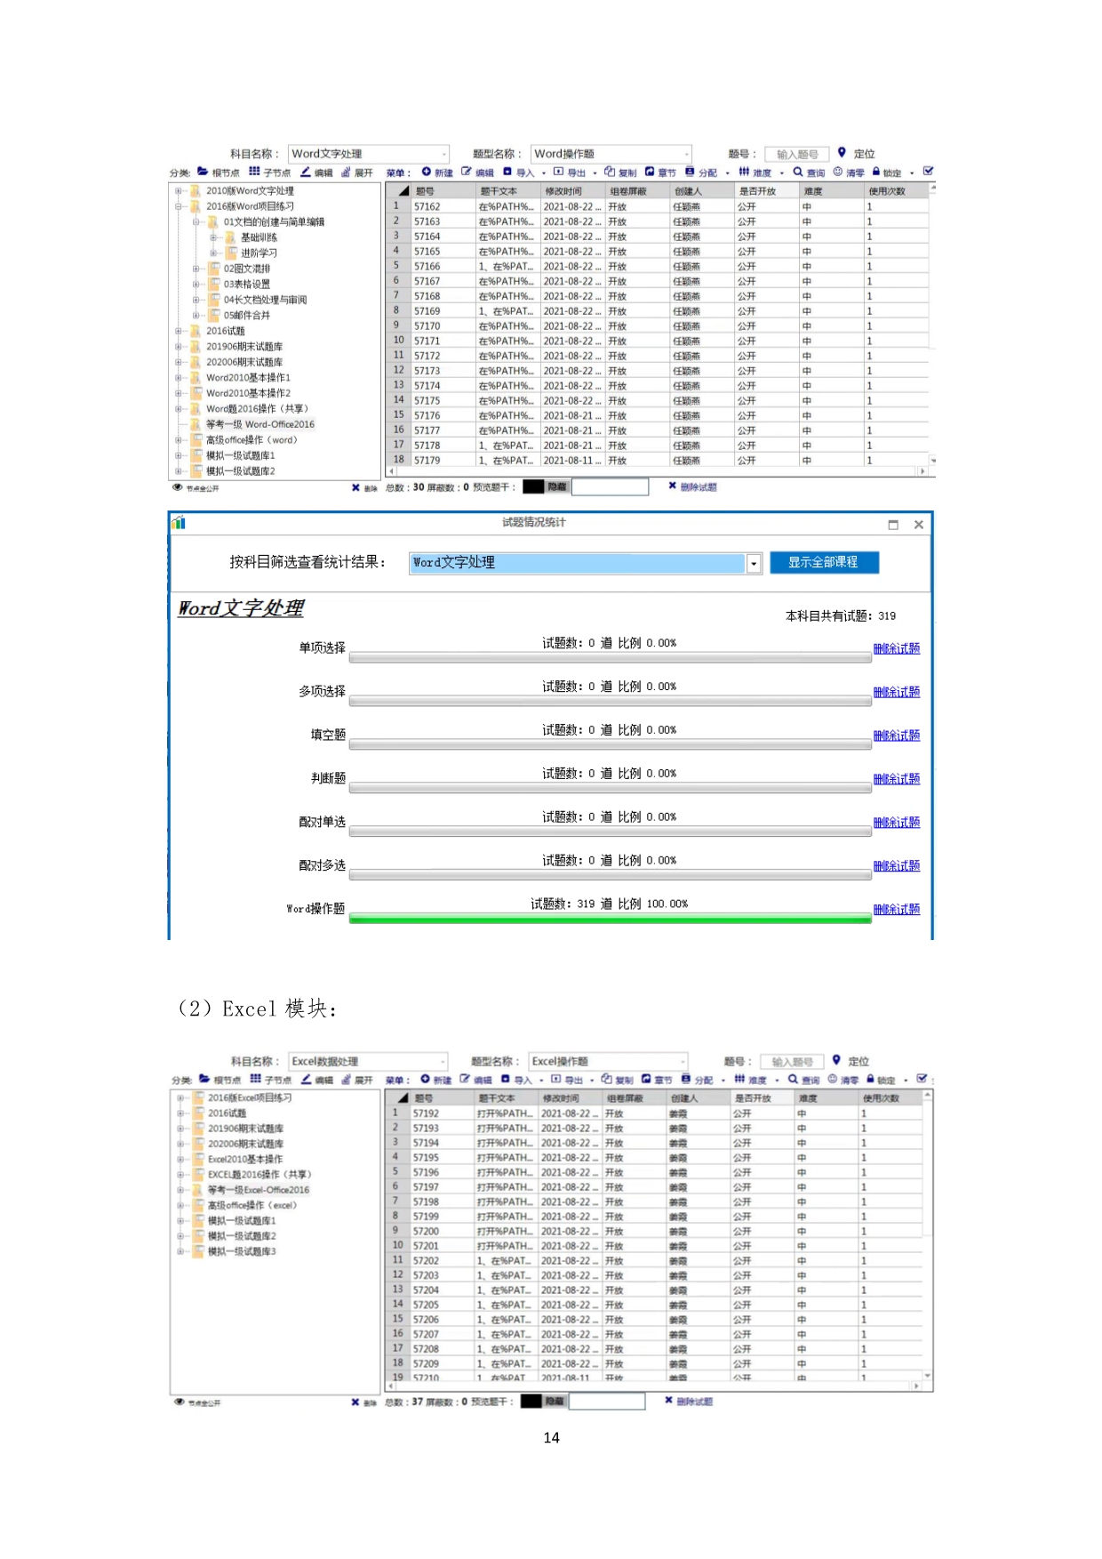Click the 展开 icon above the Excel category tree
The height and width of the screenshot is (1559, 1102).
[x=347, y=1079]
